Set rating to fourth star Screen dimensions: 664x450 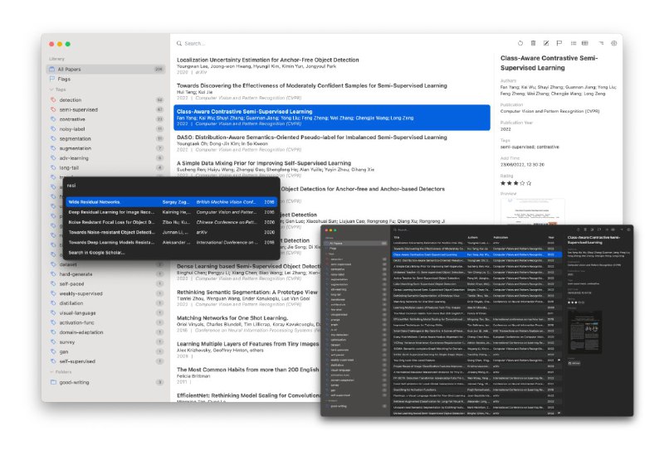pos(521,183)
